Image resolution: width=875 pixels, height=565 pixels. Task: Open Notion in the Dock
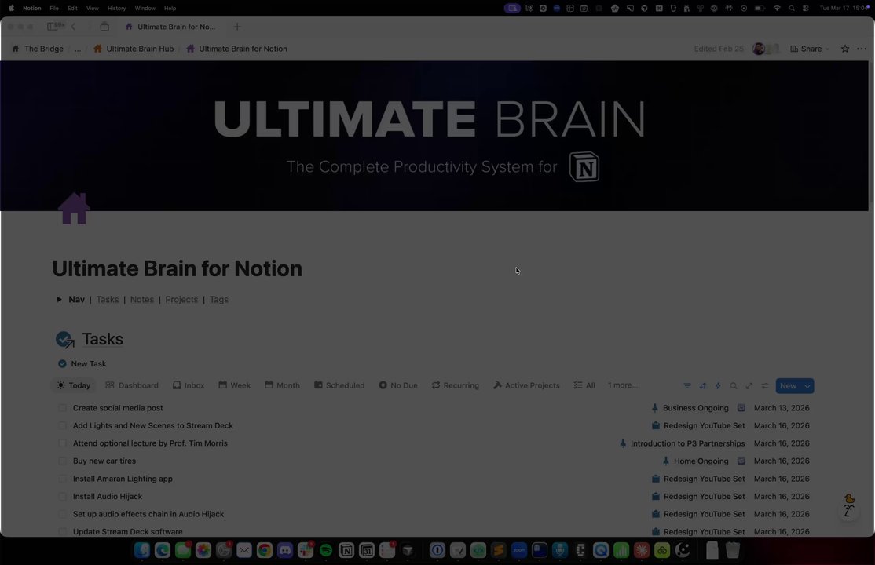click(346, 550)
